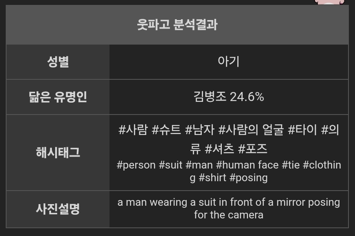Image resolution: width=355 pixels, height=236 pixels.
Task: Click the #posing English hashtag
Action: tap(249, 178)
